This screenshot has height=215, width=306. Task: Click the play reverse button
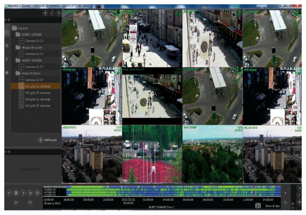pos(9,193)
